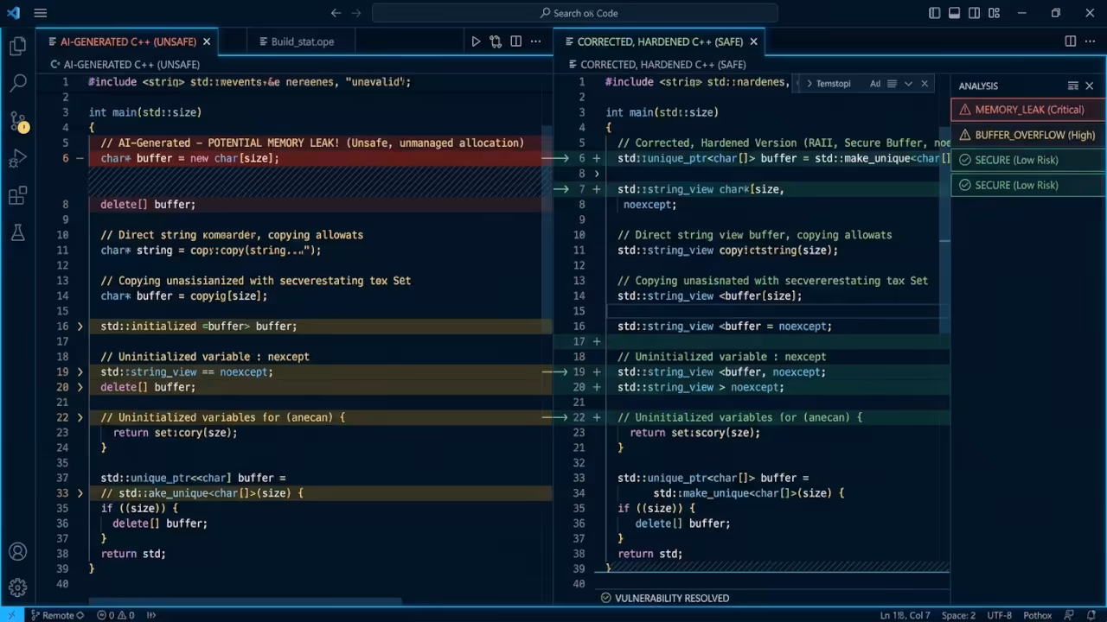Open more actions in right editor
The width and height of the screenshot is (1107, 622).
click(x=1091, y=41)
